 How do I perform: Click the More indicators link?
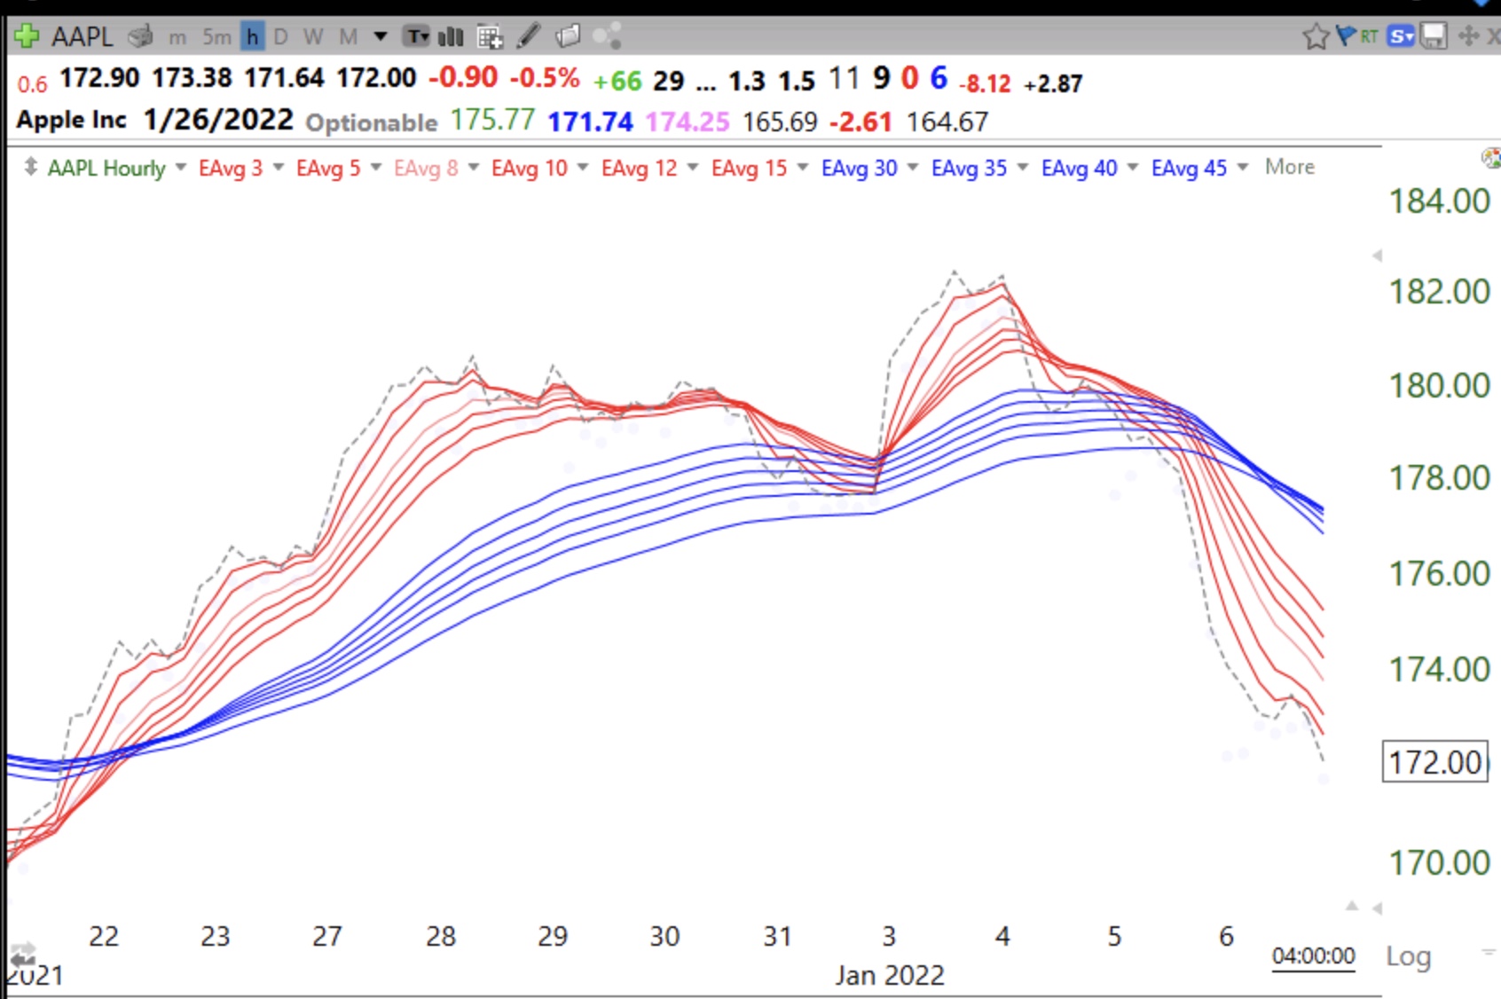pyautogui.click(x=1289, y=167)
